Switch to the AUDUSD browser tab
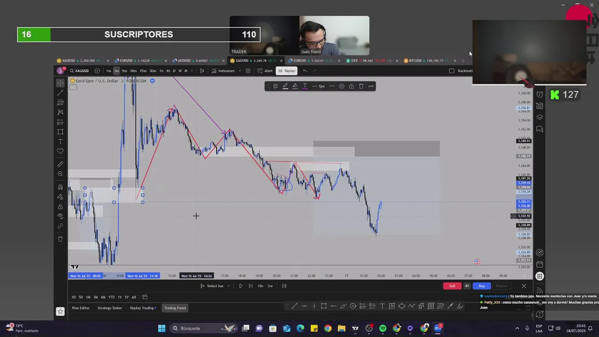 (197, 60)
